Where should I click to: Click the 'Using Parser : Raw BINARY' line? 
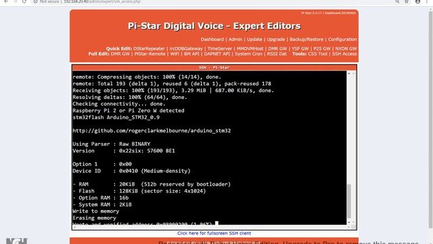tap(111, 144)
